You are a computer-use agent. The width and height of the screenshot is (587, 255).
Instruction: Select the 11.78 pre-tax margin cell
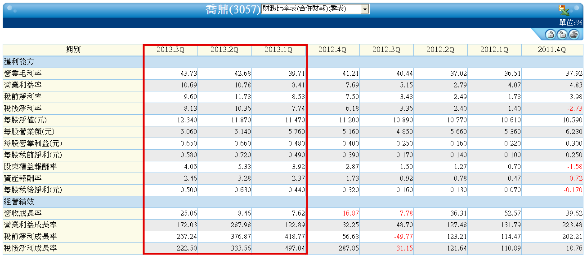(x=224, y=96)
